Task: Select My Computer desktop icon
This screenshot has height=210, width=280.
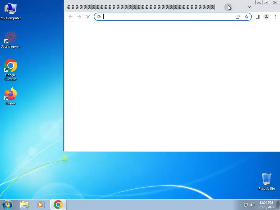Action: 11,11
